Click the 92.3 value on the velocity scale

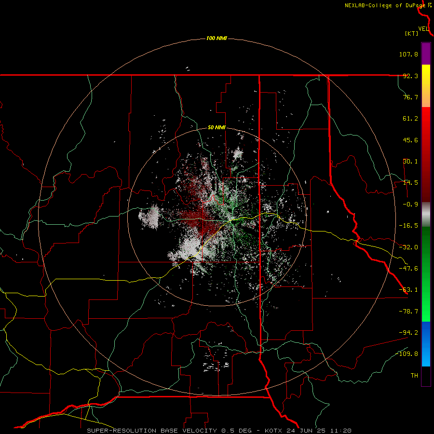410,76
